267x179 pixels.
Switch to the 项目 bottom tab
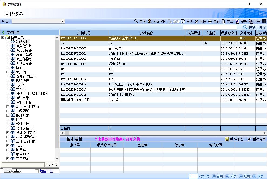click(16, 170)
